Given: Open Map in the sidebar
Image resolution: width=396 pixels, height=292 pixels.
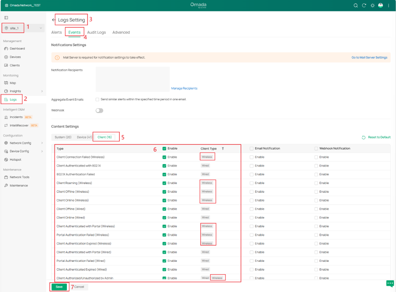Looking at the screenshot, I should (13, 83).
